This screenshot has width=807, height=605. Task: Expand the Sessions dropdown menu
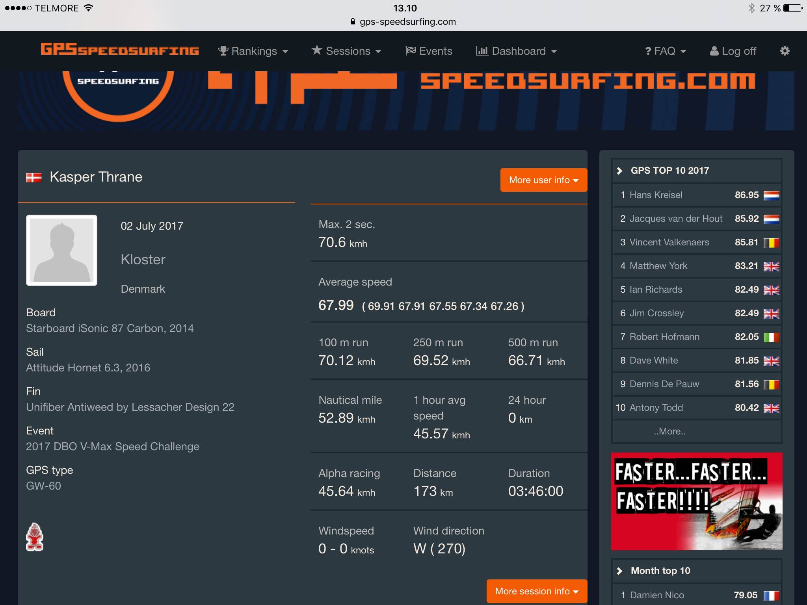coord(347,51)
